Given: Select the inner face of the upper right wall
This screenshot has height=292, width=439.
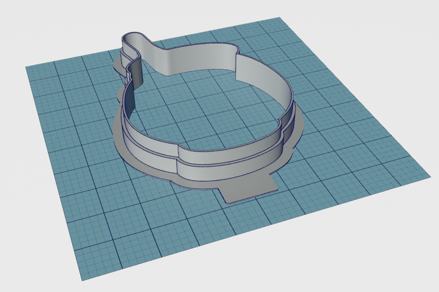Looking at the screenshot, I should (262, 74).
